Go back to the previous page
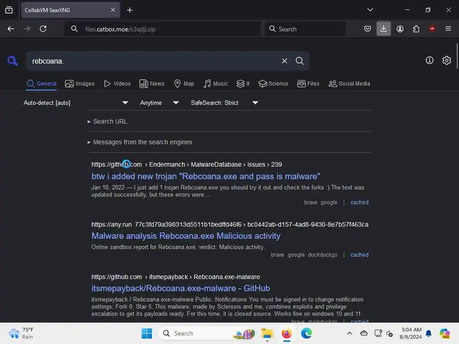The height and width of the screenshot is (344, 459). click(11, 29)
